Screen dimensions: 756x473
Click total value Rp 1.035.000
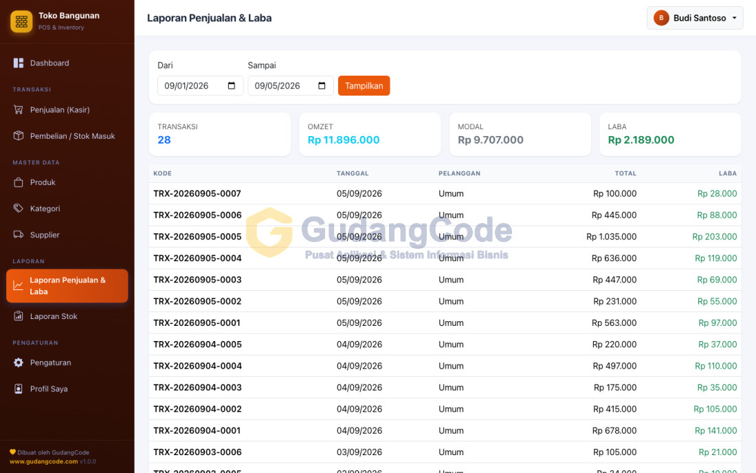(612, 236)
